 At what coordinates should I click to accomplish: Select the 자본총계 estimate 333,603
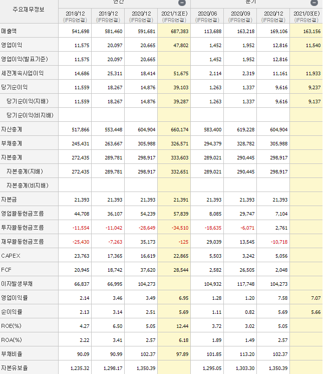pyautogui.click(x=180, y=158)
